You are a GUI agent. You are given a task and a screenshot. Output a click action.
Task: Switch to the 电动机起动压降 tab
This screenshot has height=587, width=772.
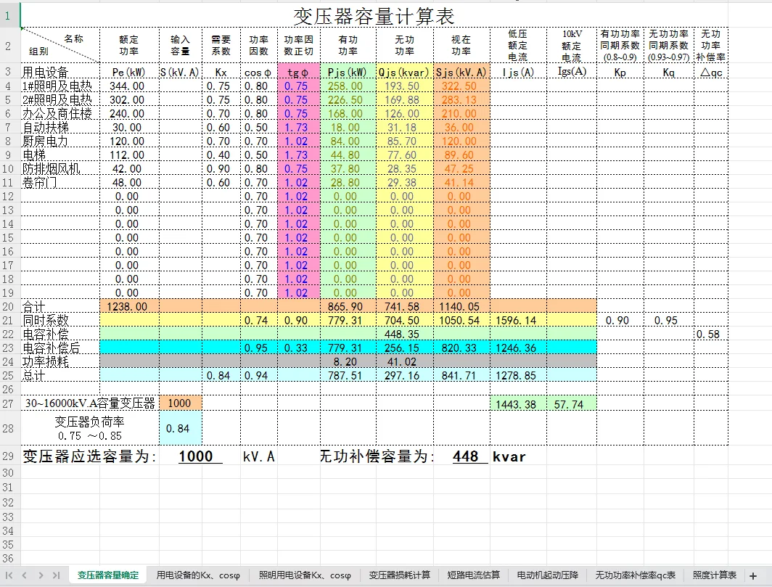click(548, 574)
